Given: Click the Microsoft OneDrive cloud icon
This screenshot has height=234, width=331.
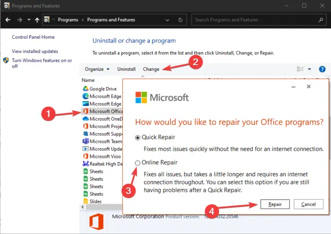Looking at the screenshot, I should coord(86,119).
